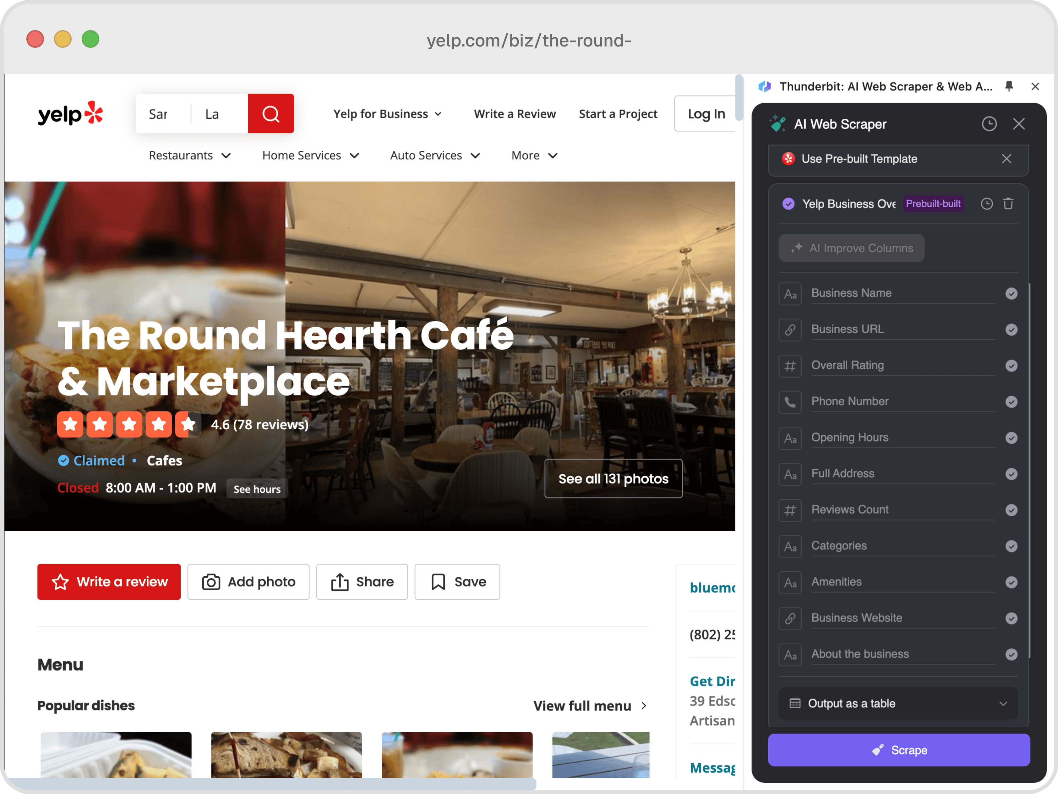Toggle the Yelp Business template selection circle
This screenshot has width=1058, height=794.
(789, 204)
